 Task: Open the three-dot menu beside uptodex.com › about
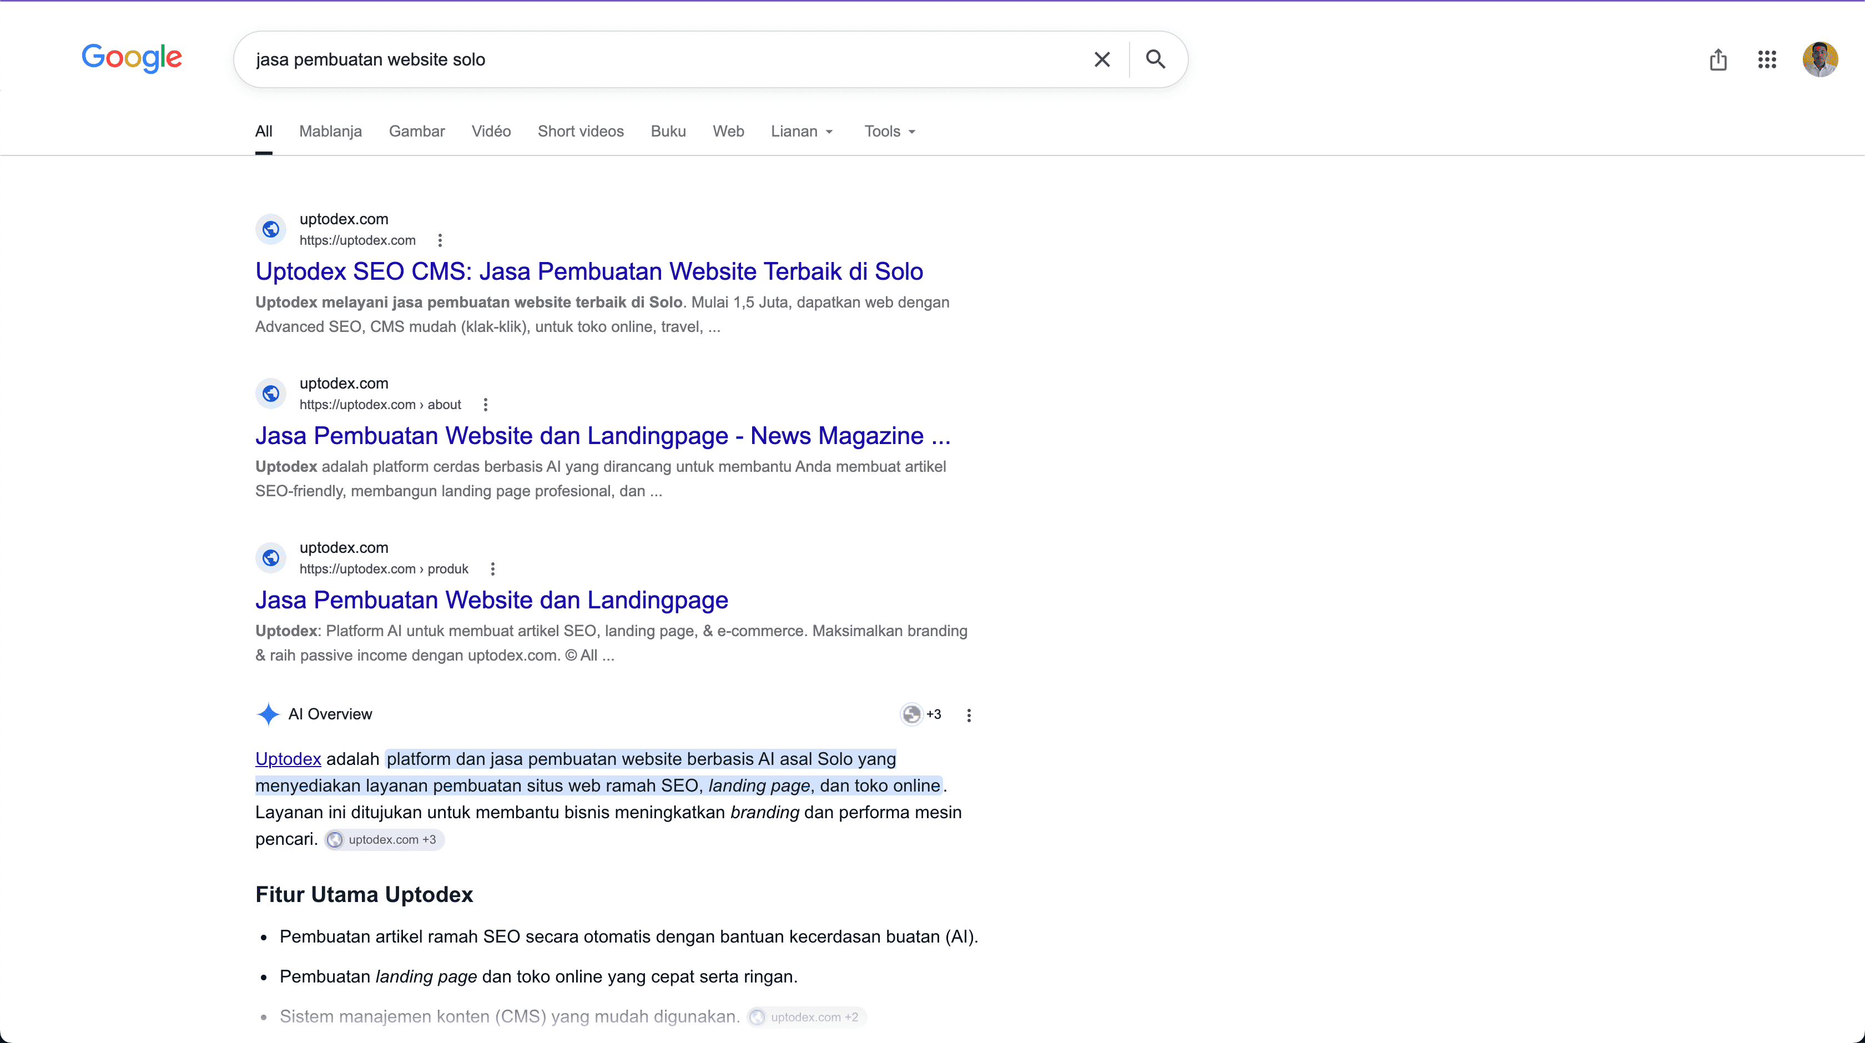coord(485,405)
